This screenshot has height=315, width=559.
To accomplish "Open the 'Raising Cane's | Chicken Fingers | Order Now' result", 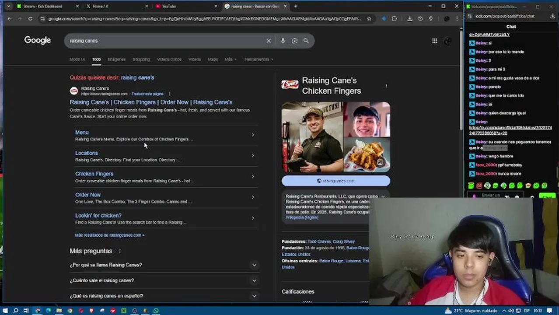I will coord(151,102).
